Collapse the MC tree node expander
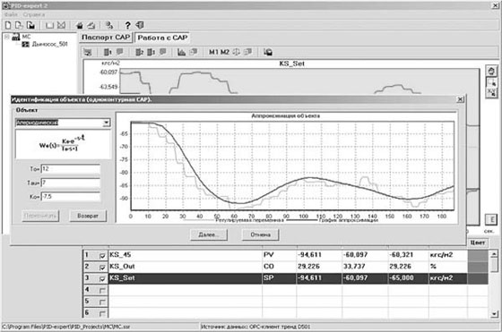Image resolution: width=502 pixels, height=332 pixels. 7,37
